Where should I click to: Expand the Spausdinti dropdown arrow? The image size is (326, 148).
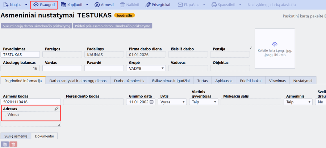[240, 5]
